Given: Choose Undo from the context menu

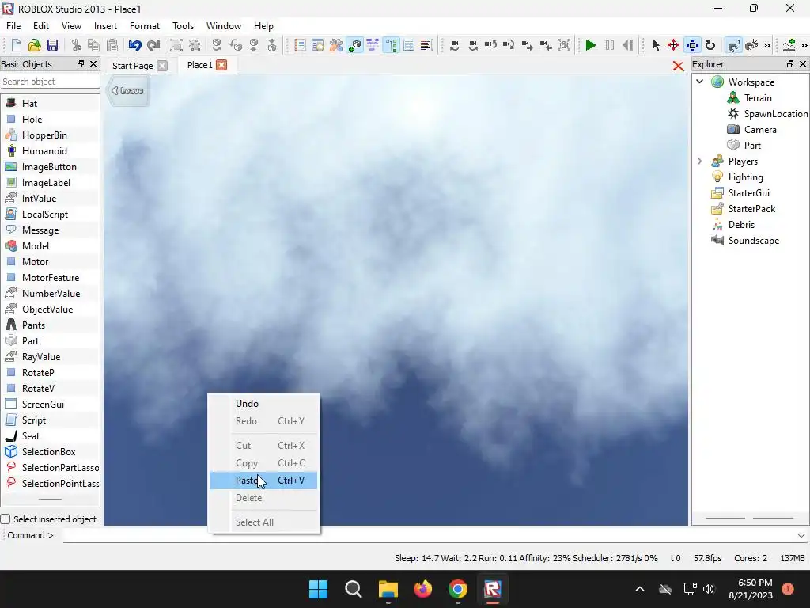Looking at the screenshot, I should pyautogui.click(x=263, y=404).
